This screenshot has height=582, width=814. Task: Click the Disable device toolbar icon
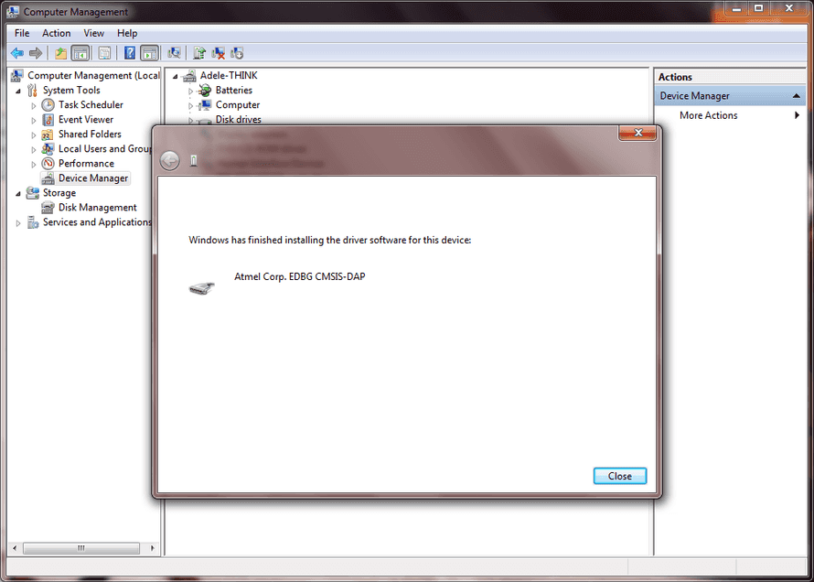[237, 53]
